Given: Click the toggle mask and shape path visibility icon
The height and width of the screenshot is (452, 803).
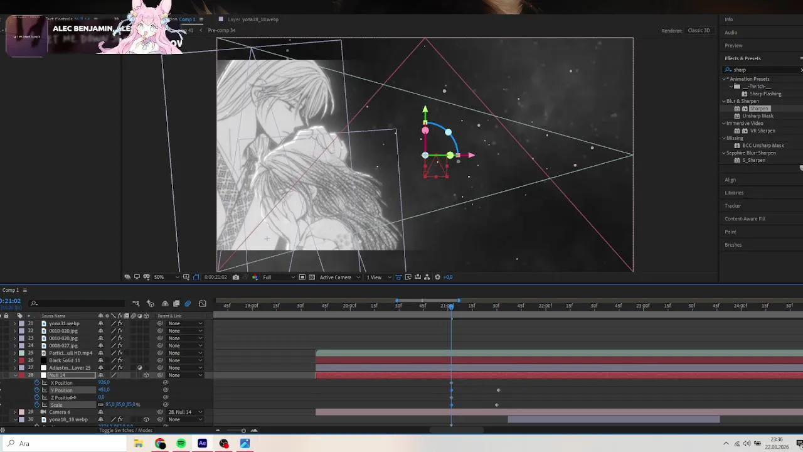Looking at the screenshot, I should [x=196, y=277].
